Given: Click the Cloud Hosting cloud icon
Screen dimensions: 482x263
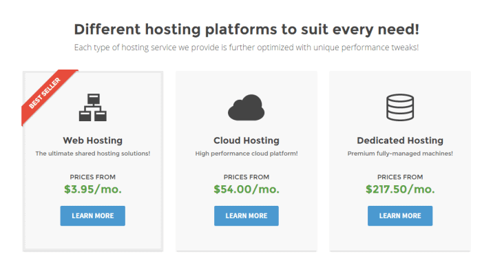Looking at the screenshot, I should pyautogui.click(x=247, y=107).
